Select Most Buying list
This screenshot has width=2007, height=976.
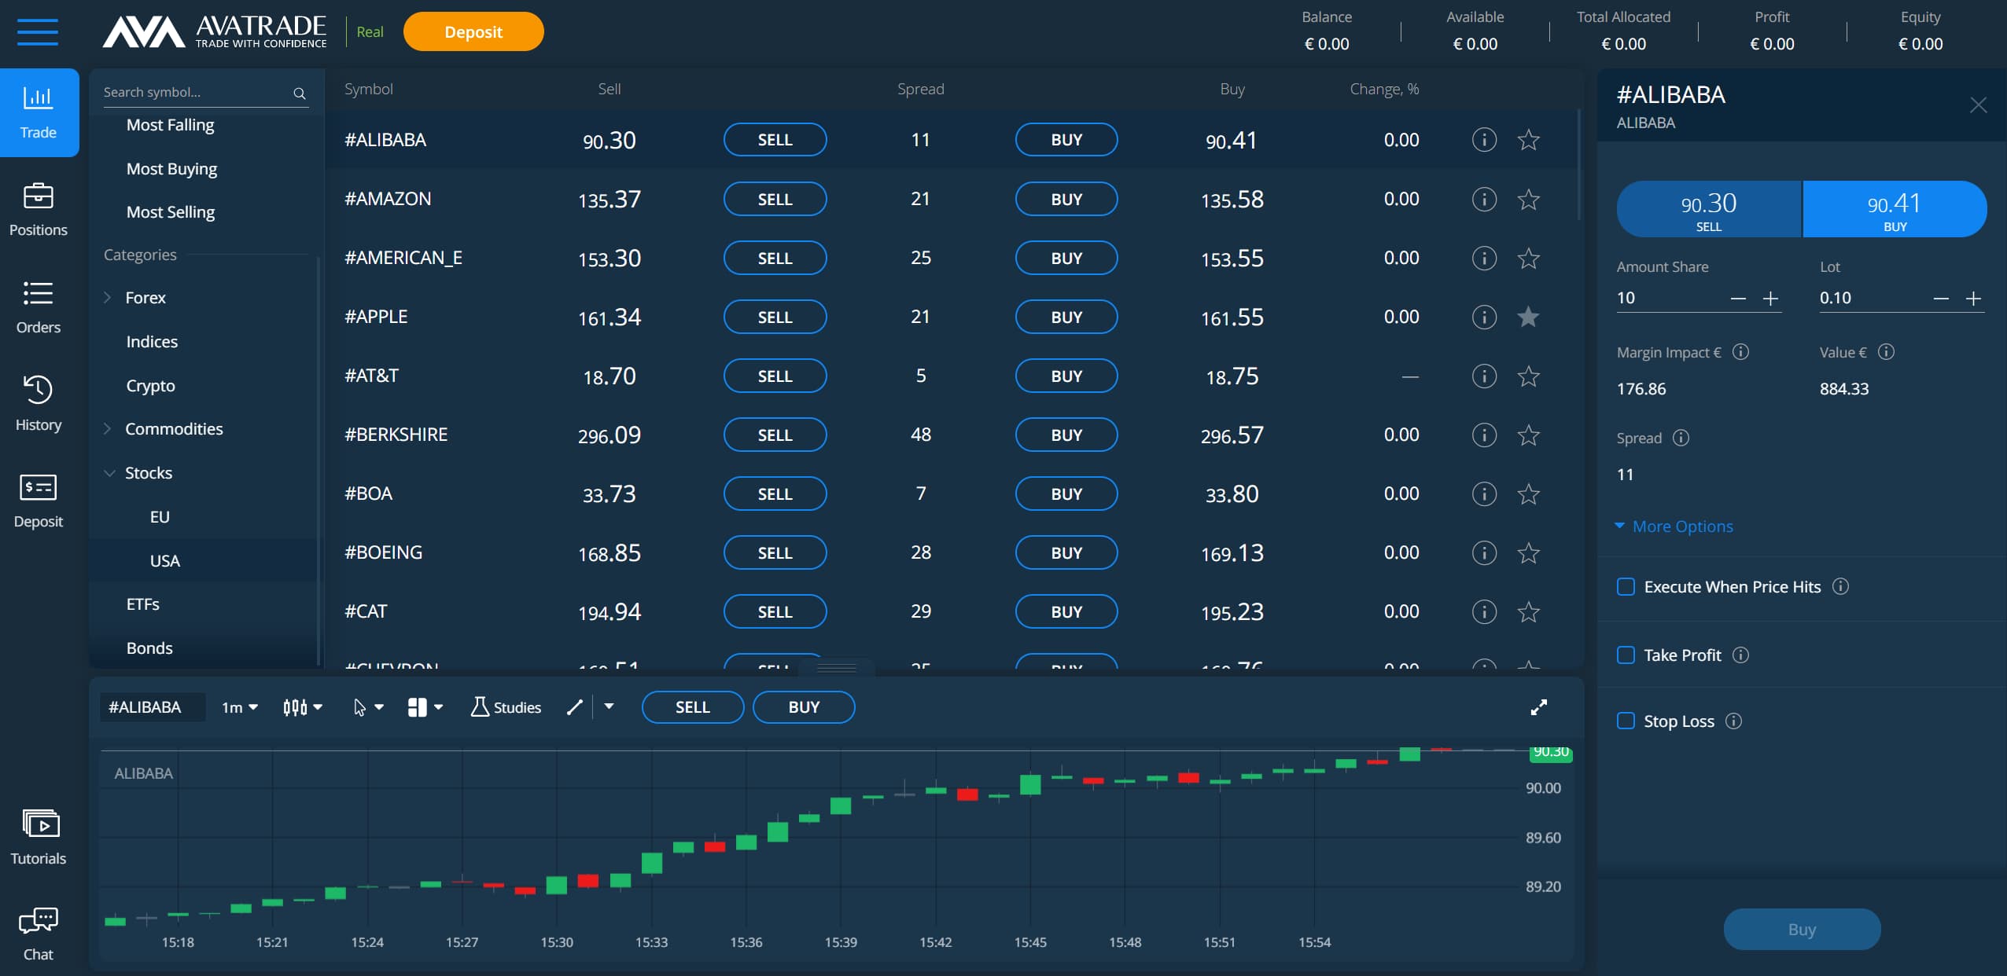click(171, 169)
